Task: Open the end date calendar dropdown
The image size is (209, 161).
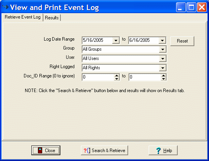Action: point(162,40)
